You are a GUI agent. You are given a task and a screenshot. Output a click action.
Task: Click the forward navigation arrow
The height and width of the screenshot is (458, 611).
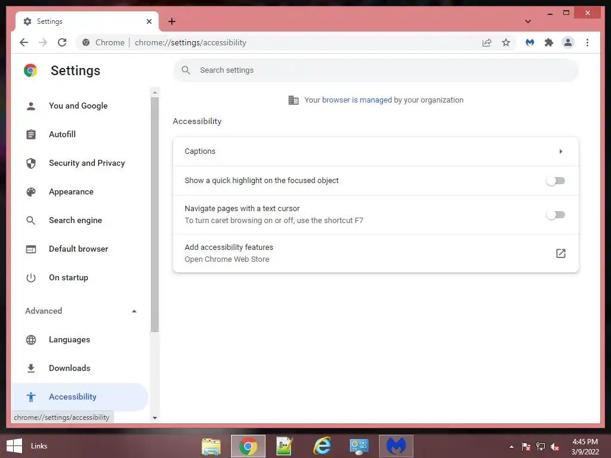pyautogui.click(x=43, y=42)
